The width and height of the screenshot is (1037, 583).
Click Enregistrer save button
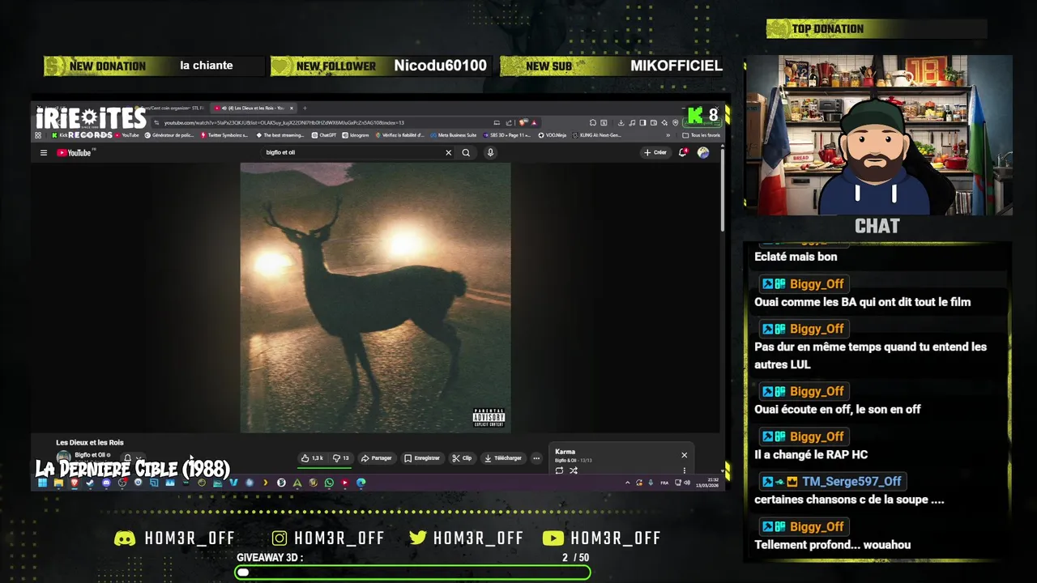coord(422,458)
